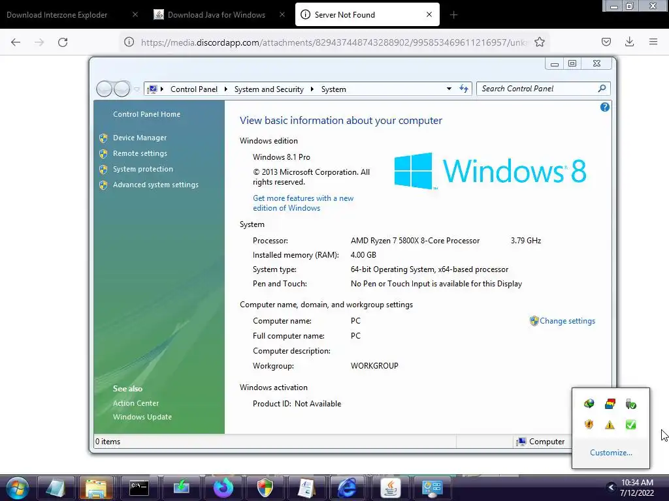The width and height of the screenshot is (669, 501).
Task: Close the Server Not Found tab
Action: [429, 14]
